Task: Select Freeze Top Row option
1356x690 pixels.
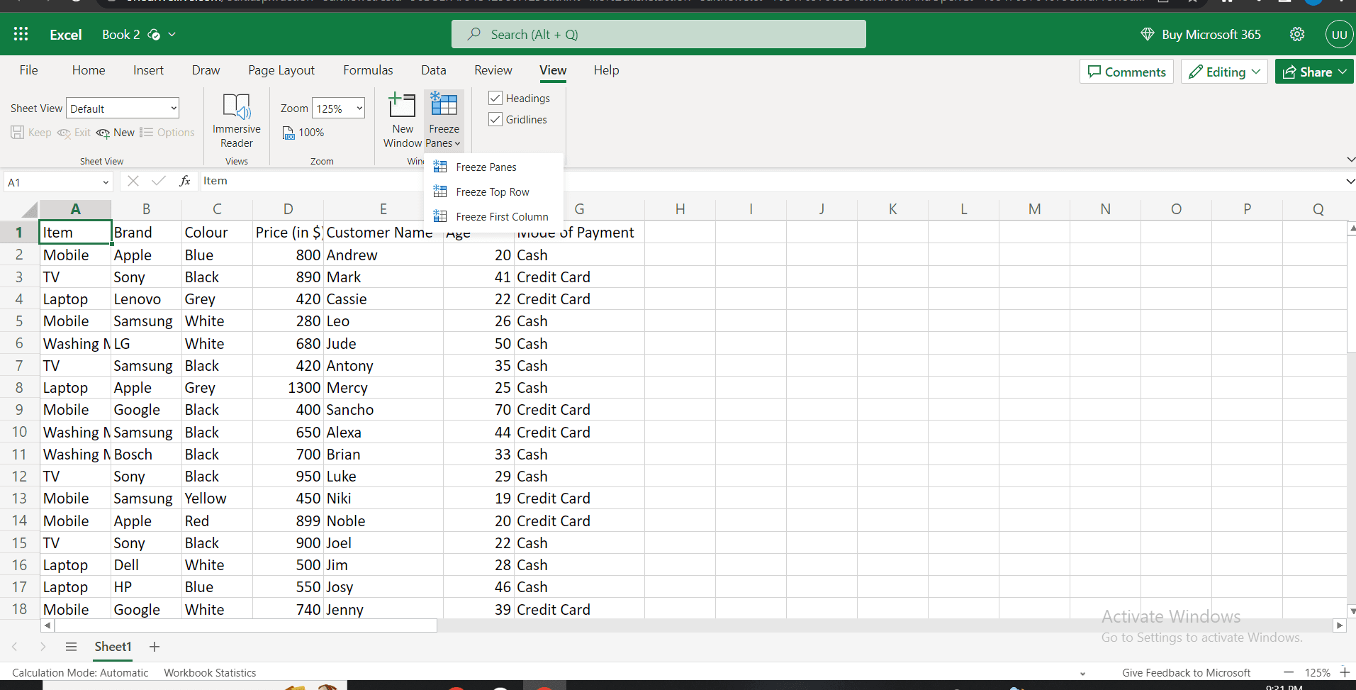Action: tap(492, 192)
